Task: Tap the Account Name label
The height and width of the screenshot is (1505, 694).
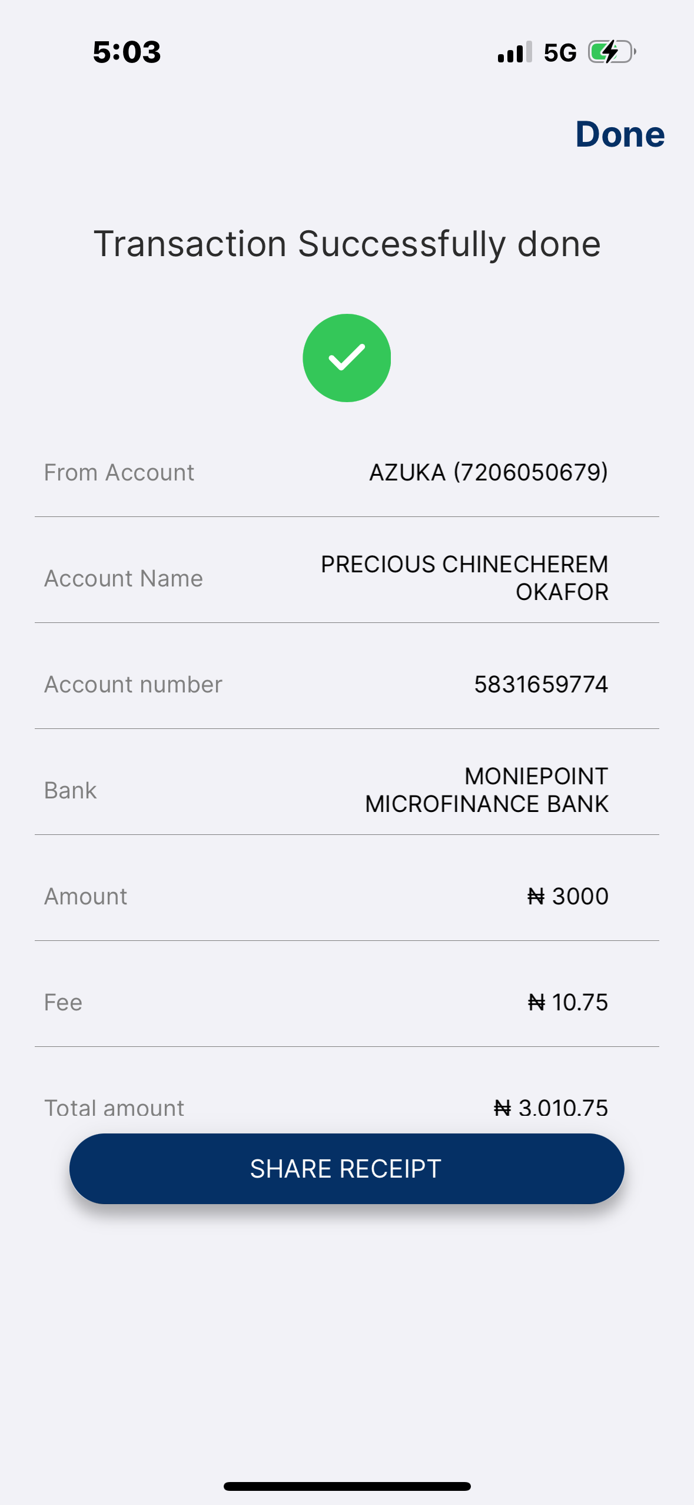Action: click(x=124, y=578)
